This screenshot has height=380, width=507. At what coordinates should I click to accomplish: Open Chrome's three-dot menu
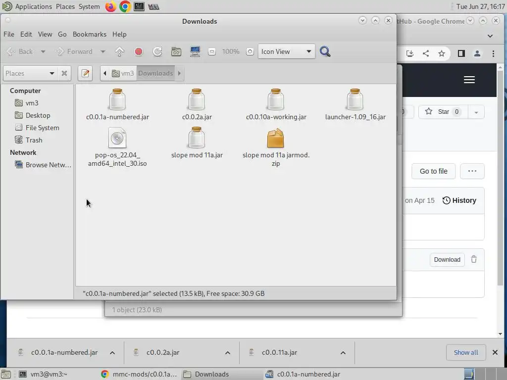[493, 53]
